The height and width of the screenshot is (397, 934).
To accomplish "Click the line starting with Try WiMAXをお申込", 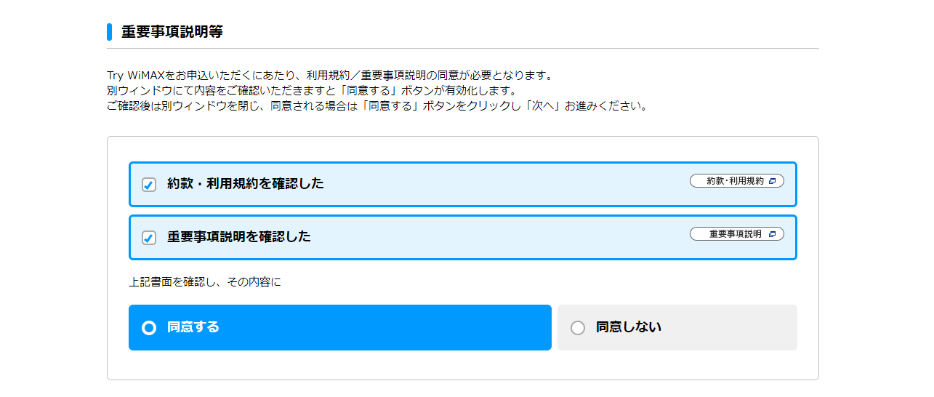I will point(329,75).
